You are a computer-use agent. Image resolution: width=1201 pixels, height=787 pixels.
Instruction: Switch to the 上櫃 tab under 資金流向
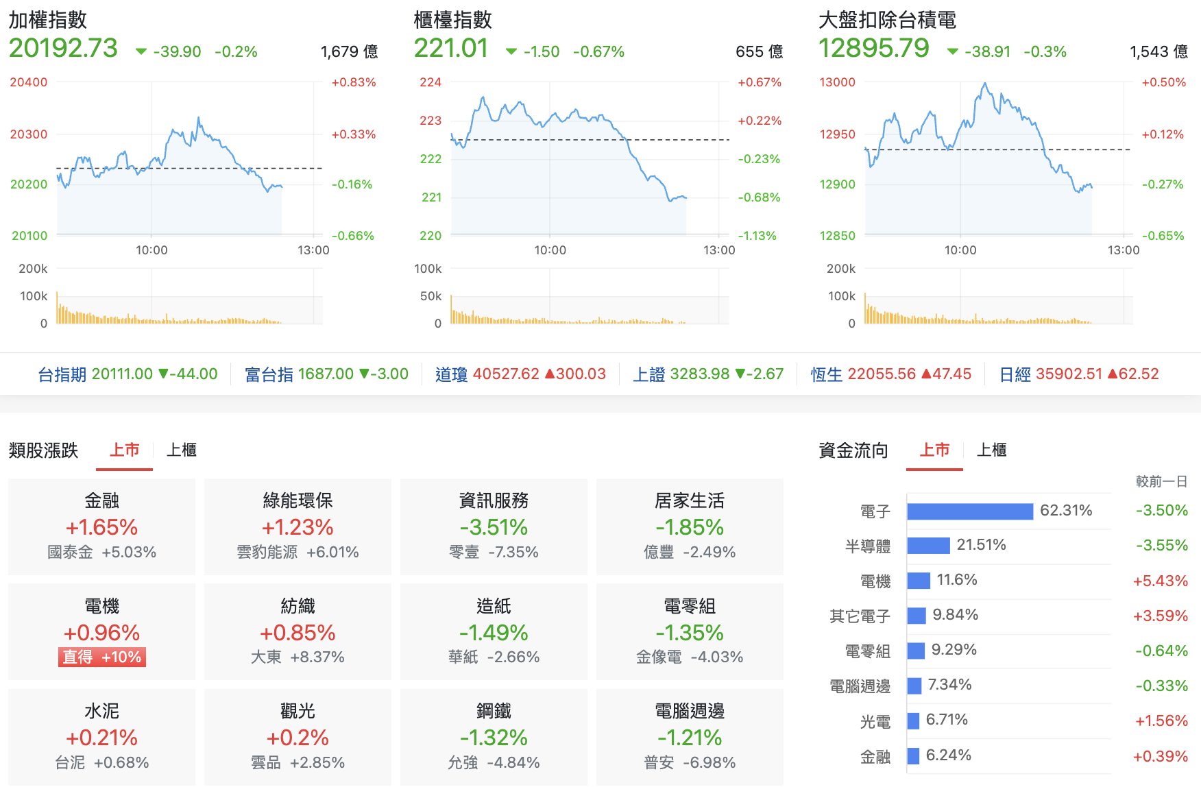991,450
